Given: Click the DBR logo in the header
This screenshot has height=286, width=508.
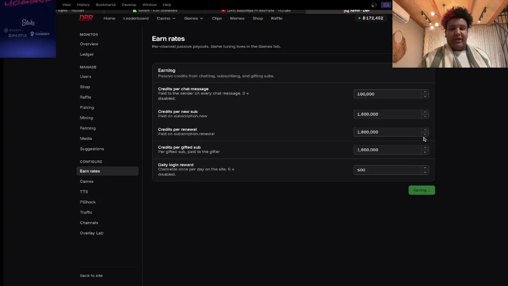Looking at the screenshot, I should tap(86, 18).
